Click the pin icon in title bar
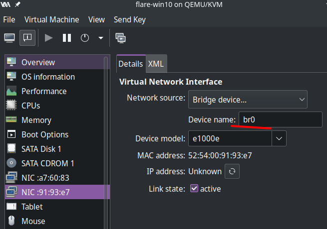The width and height of the screenshot is (327, 229). click(x=18, y=5)
